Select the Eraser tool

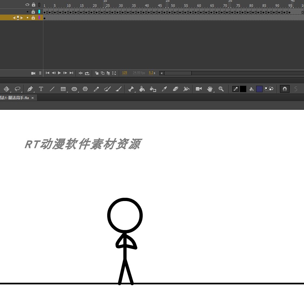175,89
